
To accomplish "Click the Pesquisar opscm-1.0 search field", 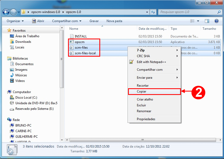I will point(187,12).
